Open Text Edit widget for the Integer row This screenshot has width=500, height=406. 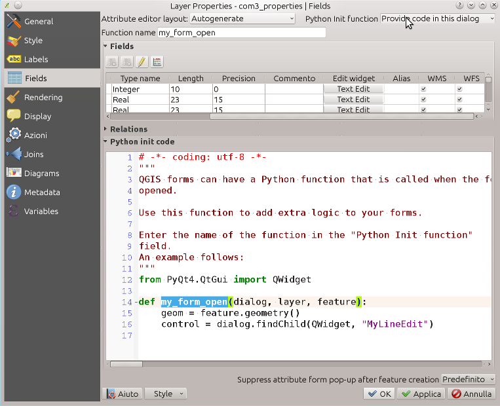coord(353,89)
